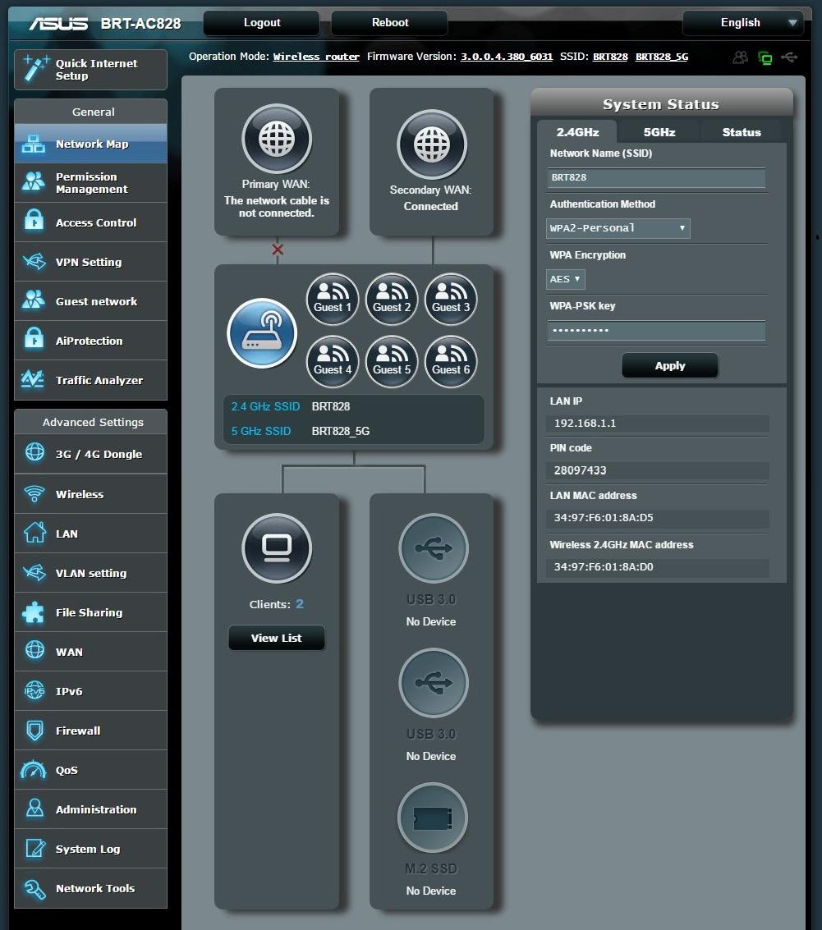Click the WPA-PSK key field

click(656, 330)
